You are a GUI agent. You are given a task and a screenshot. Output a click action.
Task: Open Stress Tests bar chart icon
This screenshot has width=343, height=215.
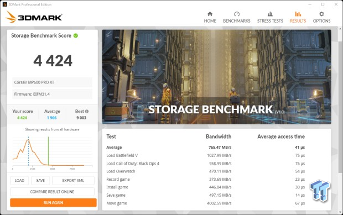click(270, 14)
